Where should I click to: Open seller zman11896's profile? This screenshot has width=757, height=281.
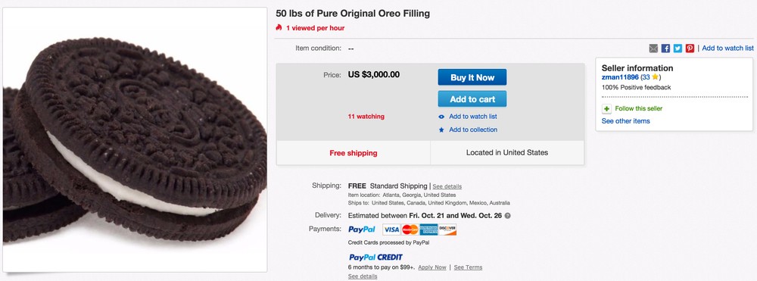click(620, 77)
